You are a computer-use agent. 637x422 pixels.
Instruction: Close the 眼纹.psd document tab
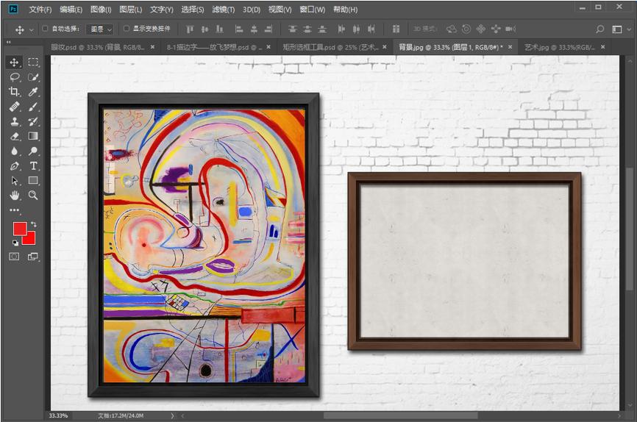[x=153, y=46]
